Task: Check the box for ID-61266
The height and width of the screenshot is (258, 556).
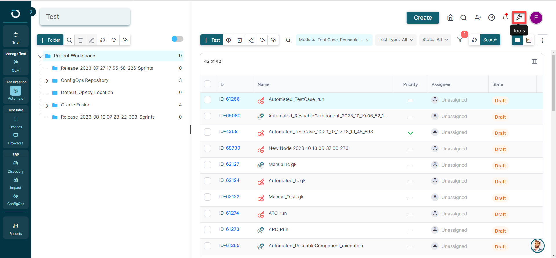Action: [x=207, y=99]
